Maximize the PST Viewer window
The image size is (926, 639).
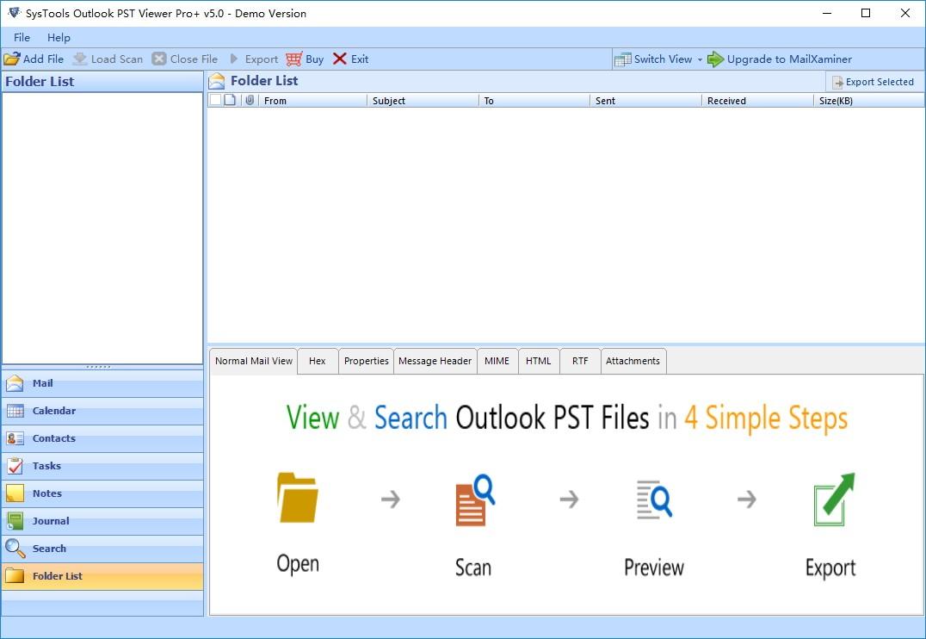pyautogui.click(x=866, y=13)
